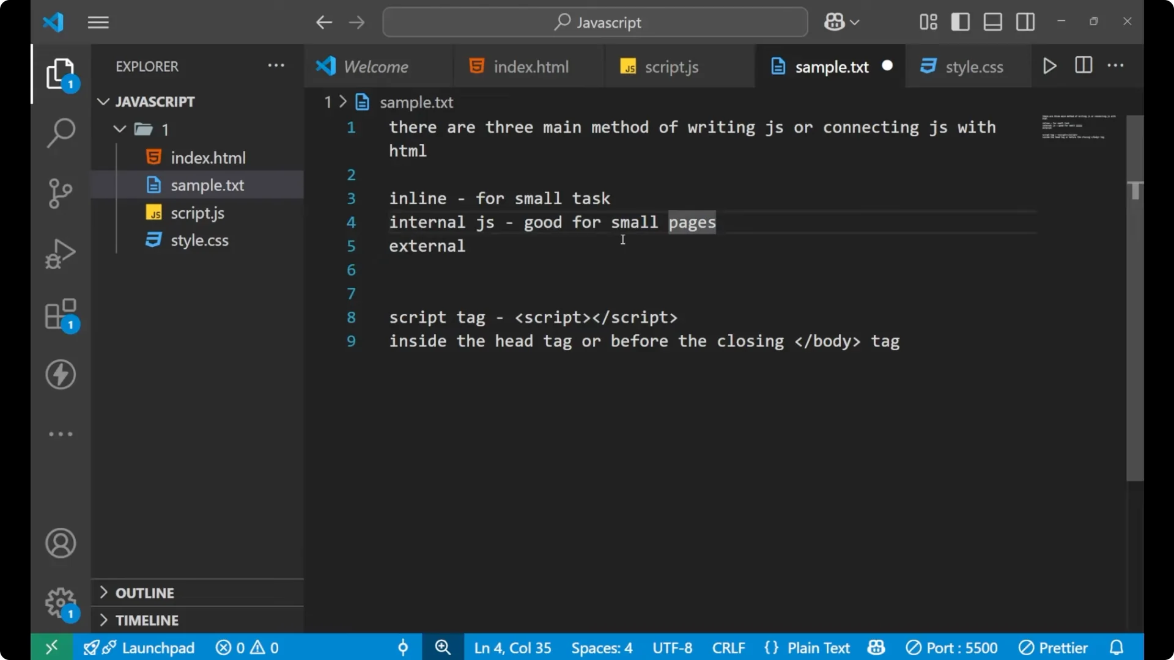The width and height of the screenshot is (1174, 660).
Task: Click Port: 5500 in the status bar
Action: (x=952, y=647)
